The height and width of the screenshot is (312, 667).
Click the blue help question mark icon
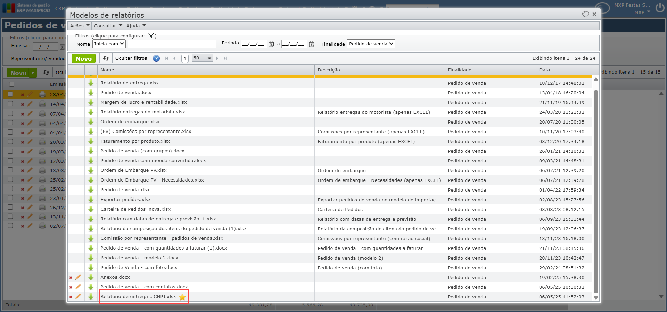[156, 58]
